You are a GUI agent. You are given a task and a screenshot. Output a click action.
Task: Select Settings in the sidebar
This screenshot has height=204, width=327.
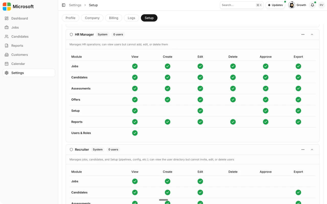pos(29,73)
